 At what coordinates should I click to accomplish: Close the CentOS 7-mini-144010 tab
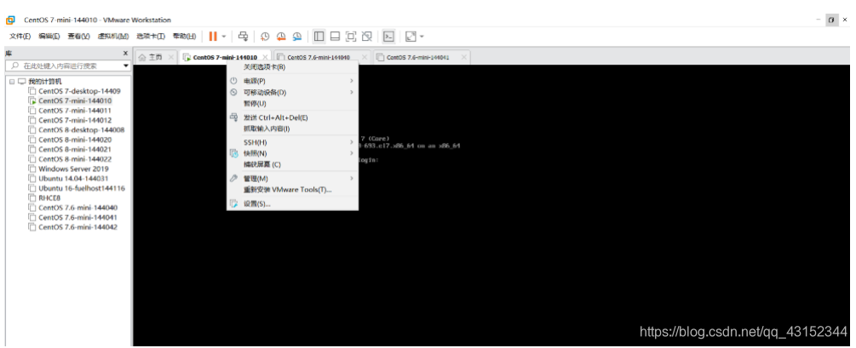265,57
